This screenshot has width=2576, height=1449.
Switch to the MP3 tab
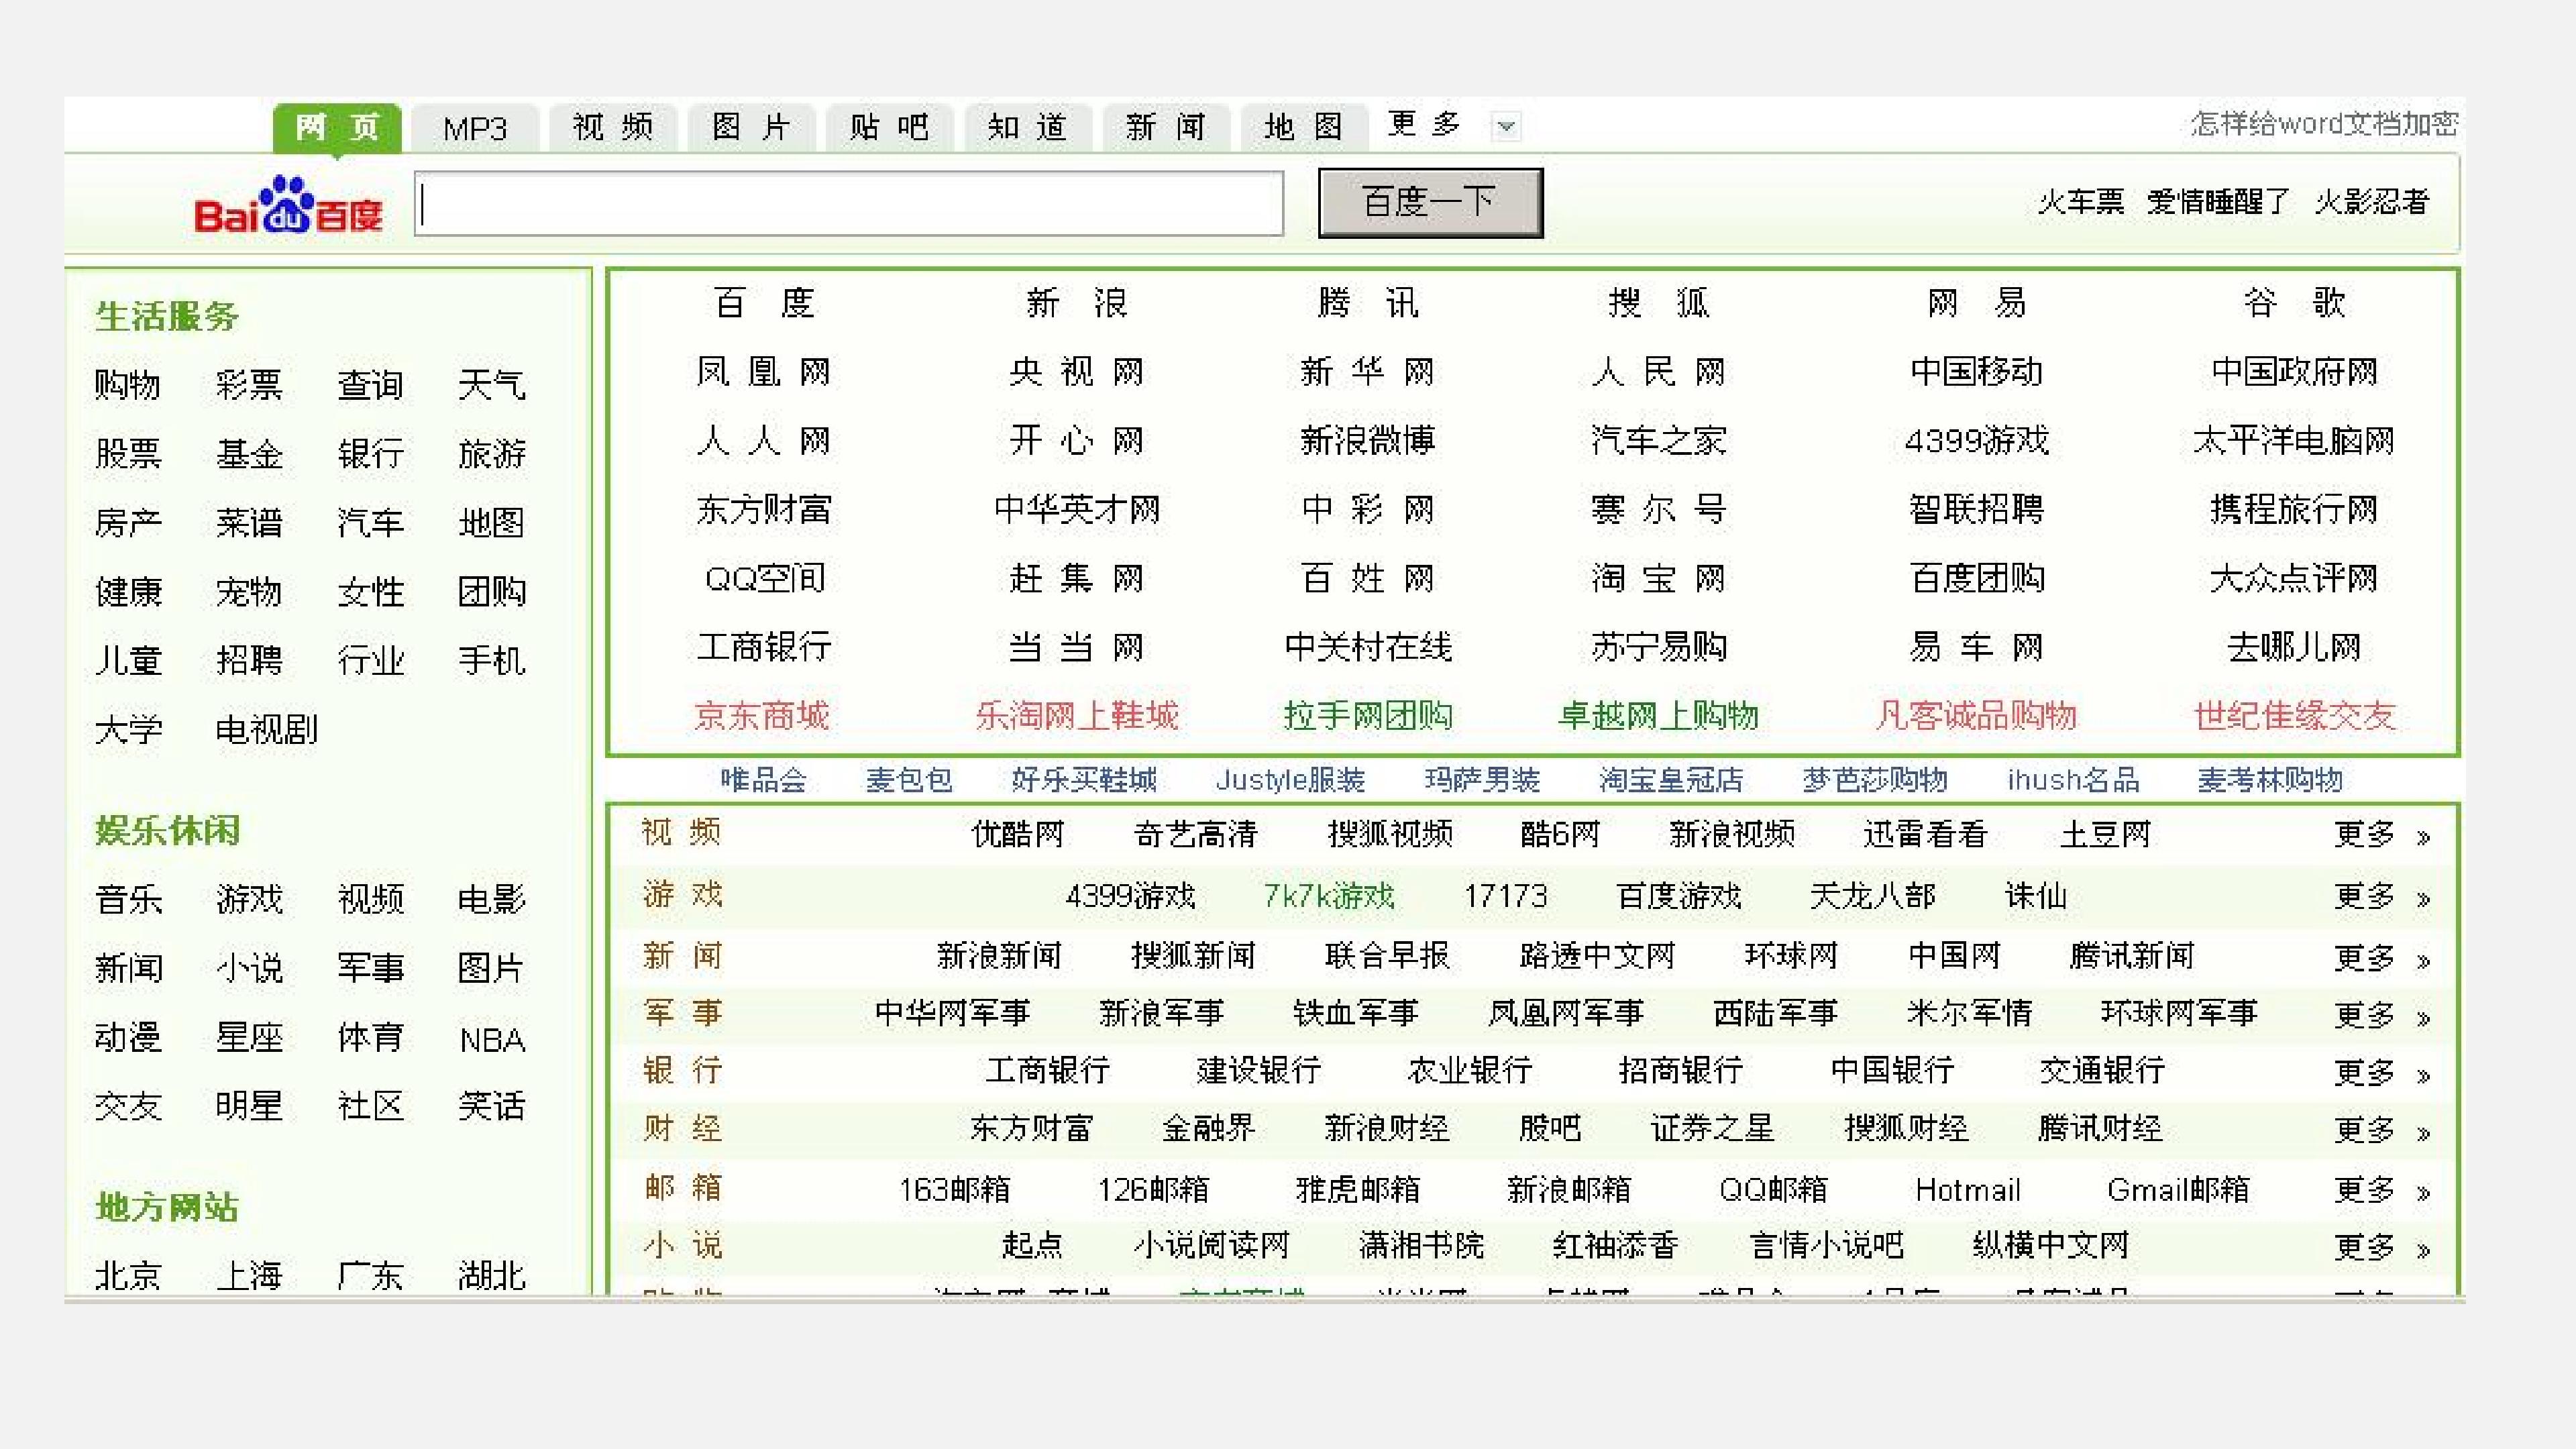click(475, 128)
